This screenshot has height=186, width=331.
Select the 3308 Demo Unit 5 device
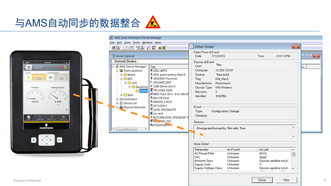[164, 86]
